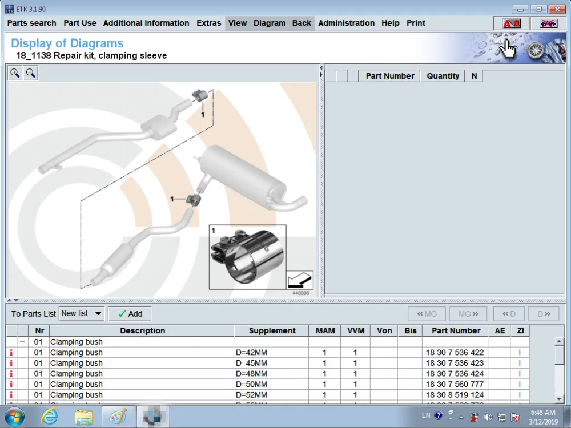571x428 pixels.
Task: Select part number 18 30 7 536 422
Action: tap(455, 352)
